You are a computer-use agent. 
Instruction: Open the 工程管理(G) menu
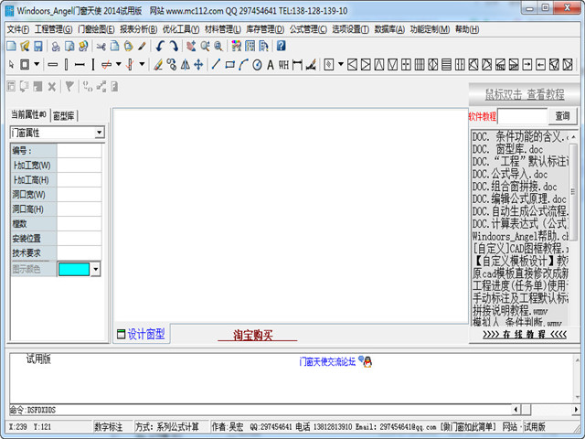53,29
